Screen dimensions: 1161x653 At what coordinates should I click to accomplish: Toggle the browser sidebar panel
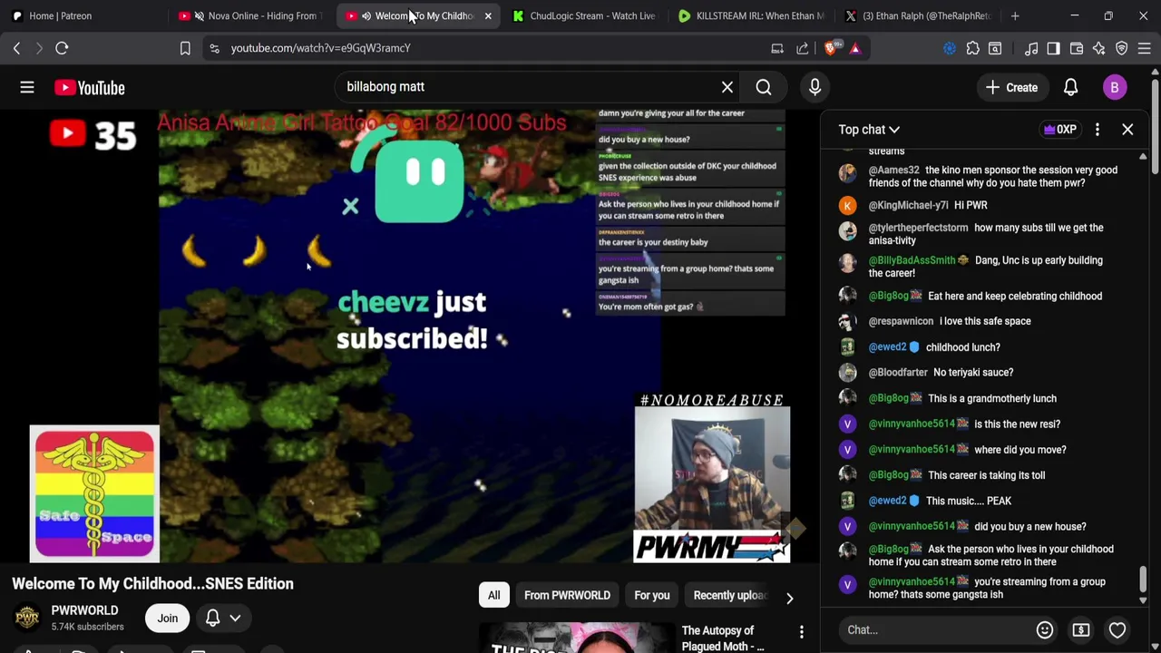click(x=1053, y=48)
